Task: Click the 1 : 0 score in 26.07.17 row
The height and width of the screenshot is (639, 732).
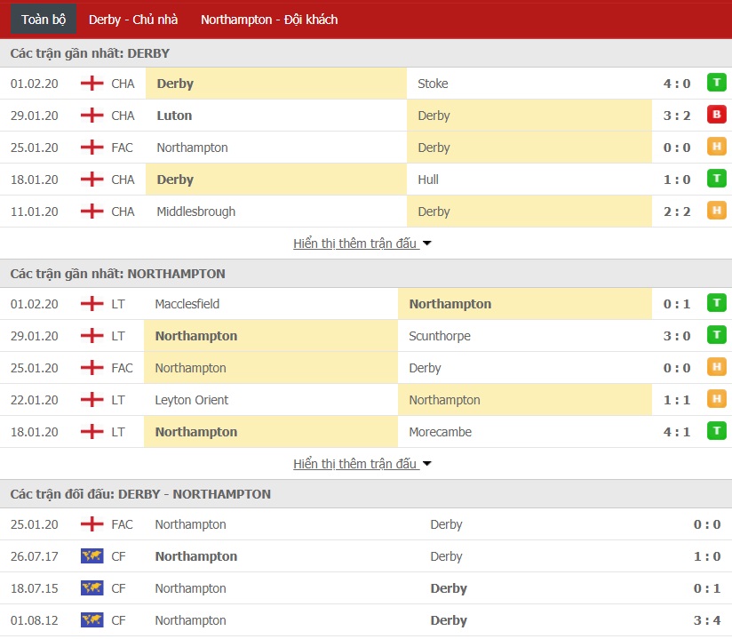Action: tap(707, 556)
